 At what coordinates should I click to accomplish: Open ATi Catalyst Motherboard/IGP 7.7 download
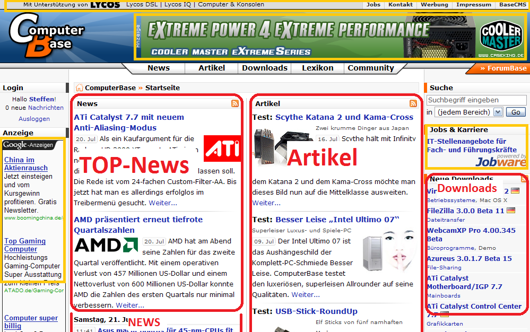point(465,282)
